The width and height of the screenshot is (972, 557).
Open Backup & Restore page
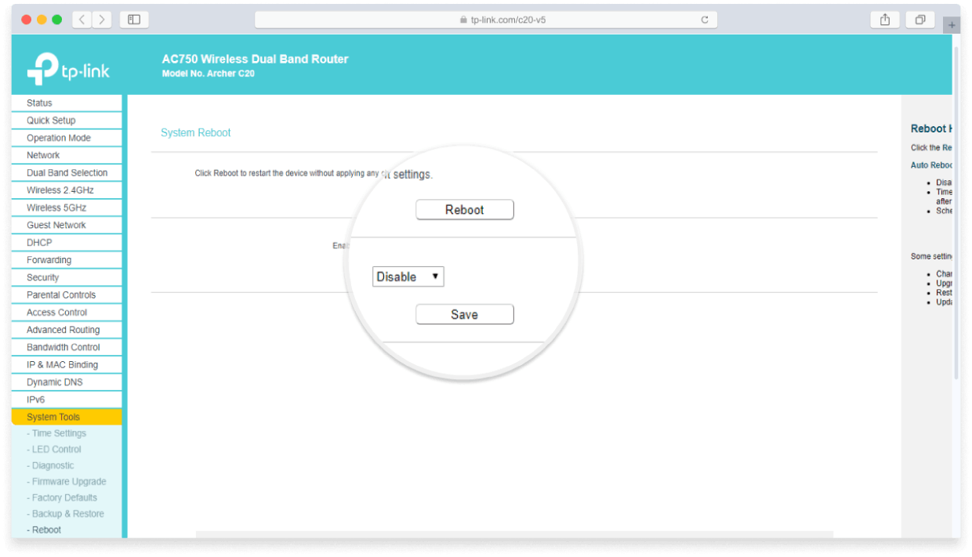[x=65, y=514]
